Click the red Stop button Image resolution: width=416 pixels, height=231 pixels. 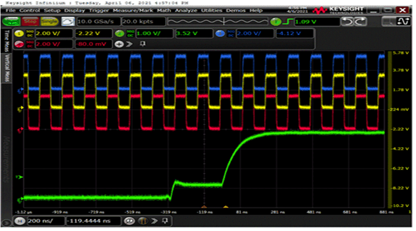30,21
